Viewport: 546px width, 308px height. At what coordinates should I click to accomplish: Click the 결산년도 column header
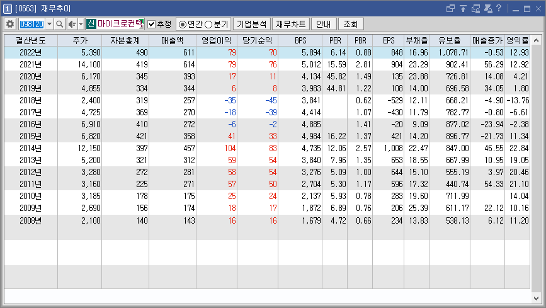click(31, 40)
